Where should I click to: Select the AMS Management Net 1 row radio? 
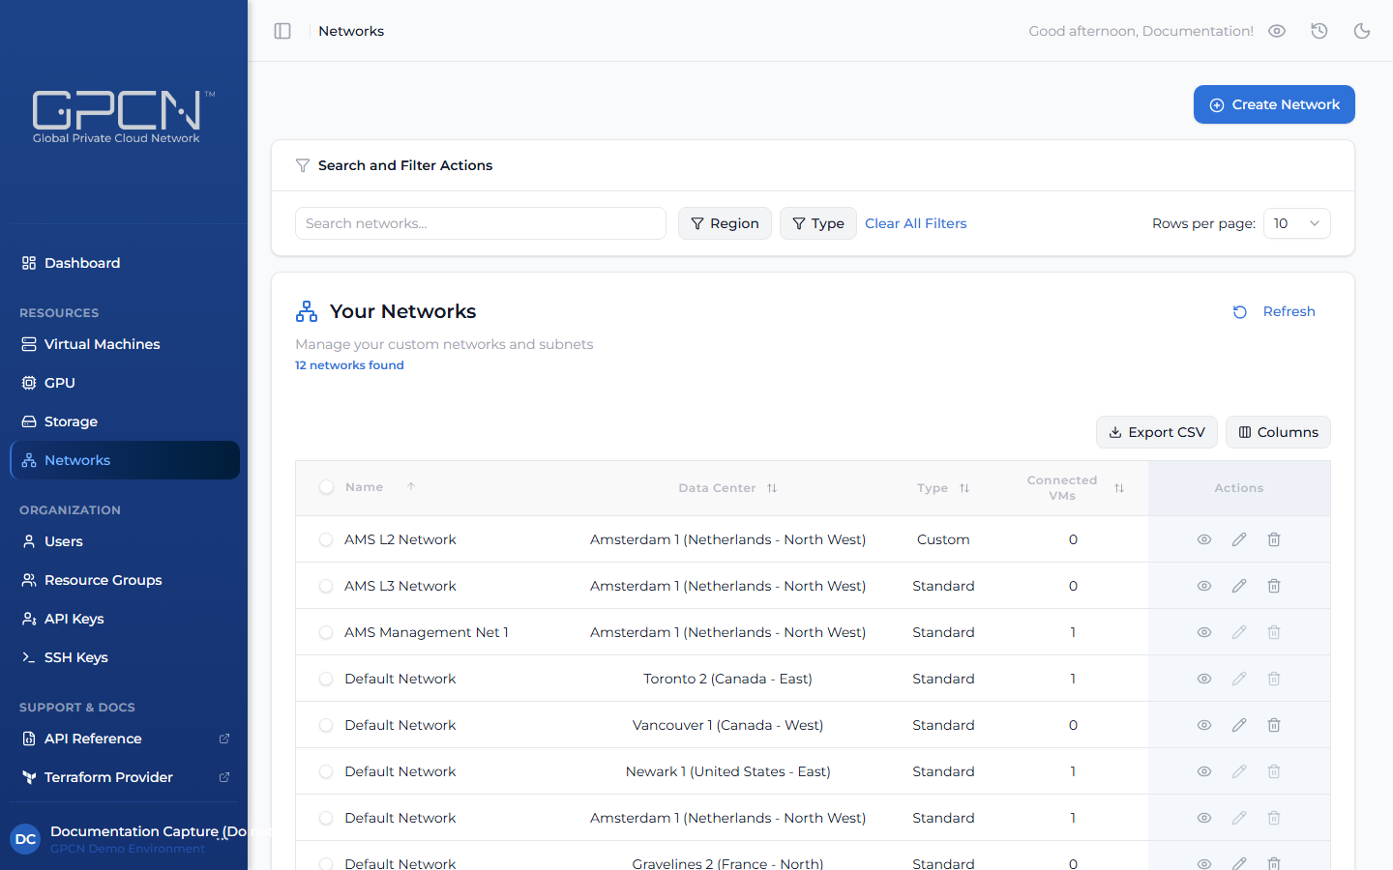pos(326,632)
